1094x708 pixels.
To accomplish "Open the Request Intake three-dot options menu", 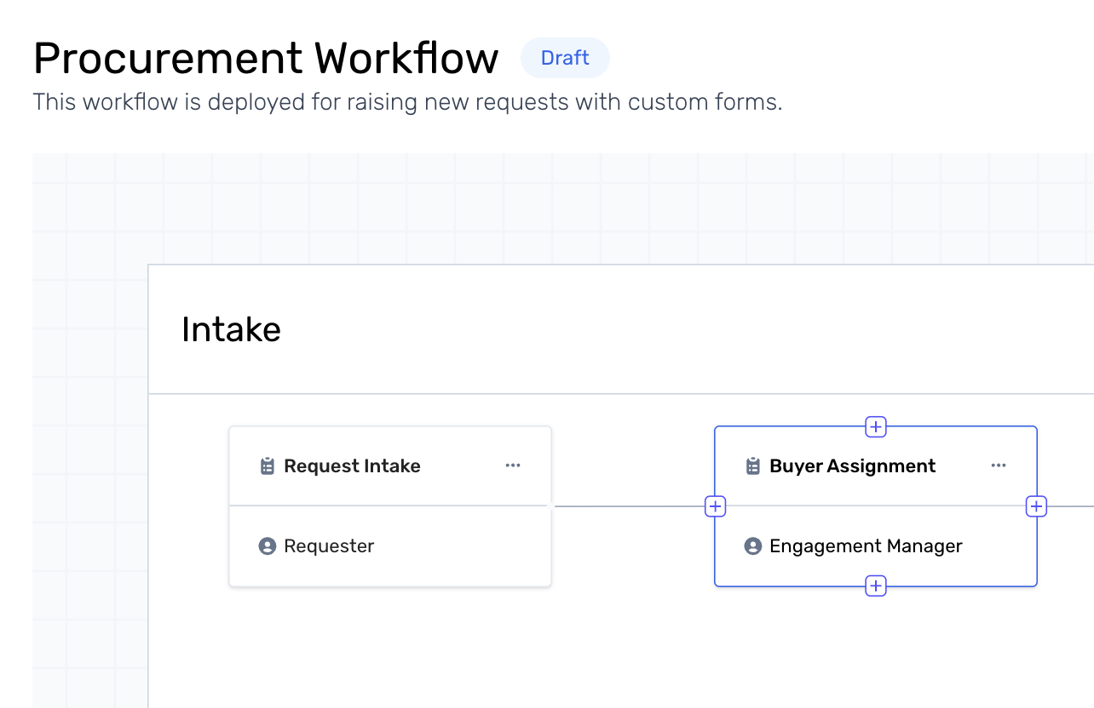I will coord(513,465).
